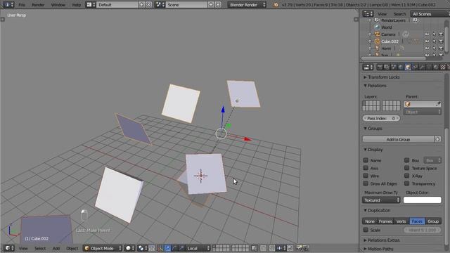This screenshot has height=253, width=450.
Task: Open the Render properties tab icon
Action: (x=380, y=67)
